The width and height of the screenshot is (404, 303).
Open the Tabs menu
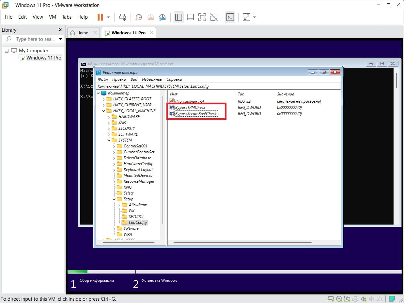tap(67, 17)
